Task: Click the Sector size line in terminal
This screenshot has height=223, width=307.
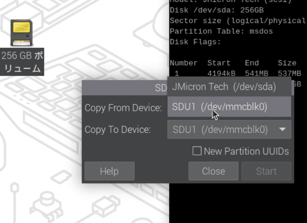Action: coord(237,21)
